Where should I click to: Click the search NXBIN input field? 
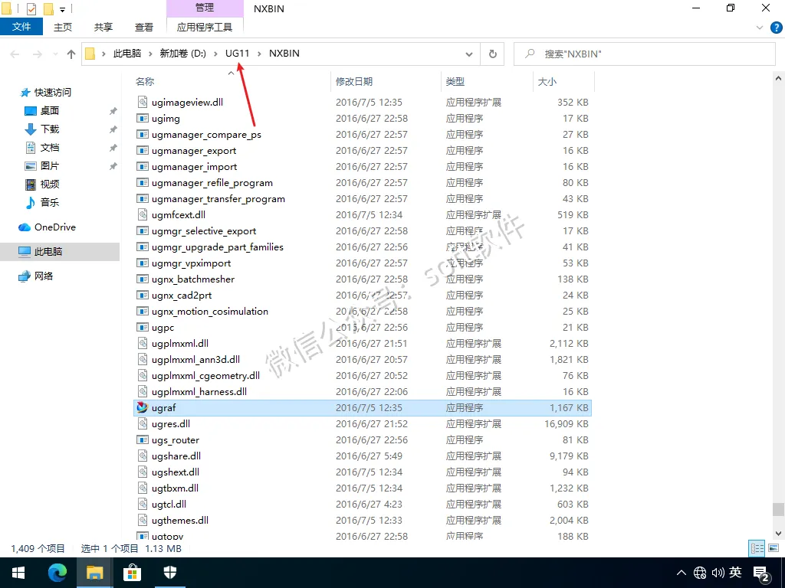[644, 54]
